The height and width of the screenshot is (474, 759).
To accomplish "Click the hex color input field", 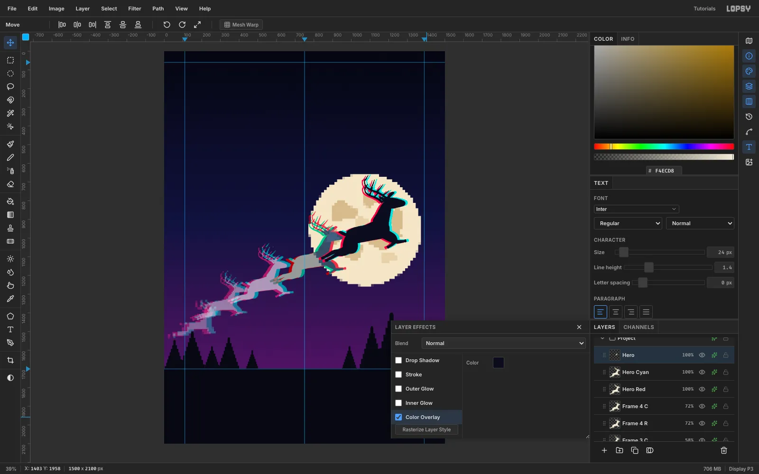I will click(x=664, y=171).
